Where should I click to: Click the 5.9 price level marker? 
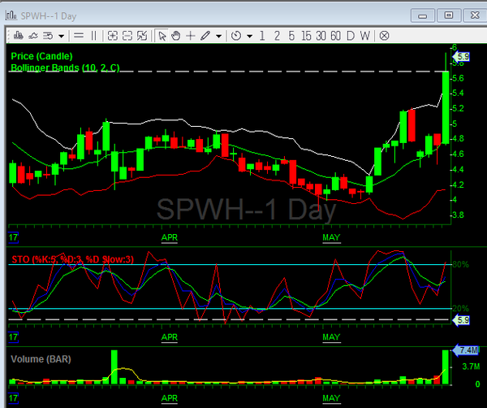(x=463, y=56)
